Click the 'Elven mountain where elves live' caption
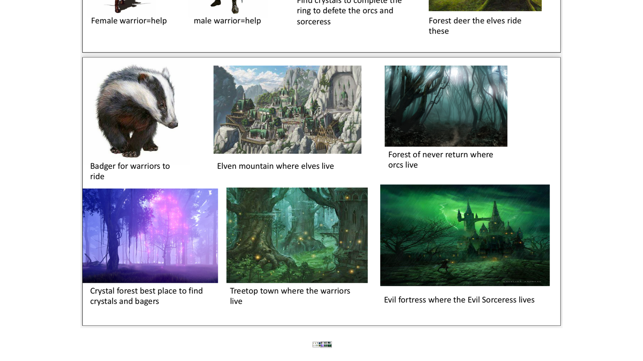 pyautogui.click(x=275, y=166)
